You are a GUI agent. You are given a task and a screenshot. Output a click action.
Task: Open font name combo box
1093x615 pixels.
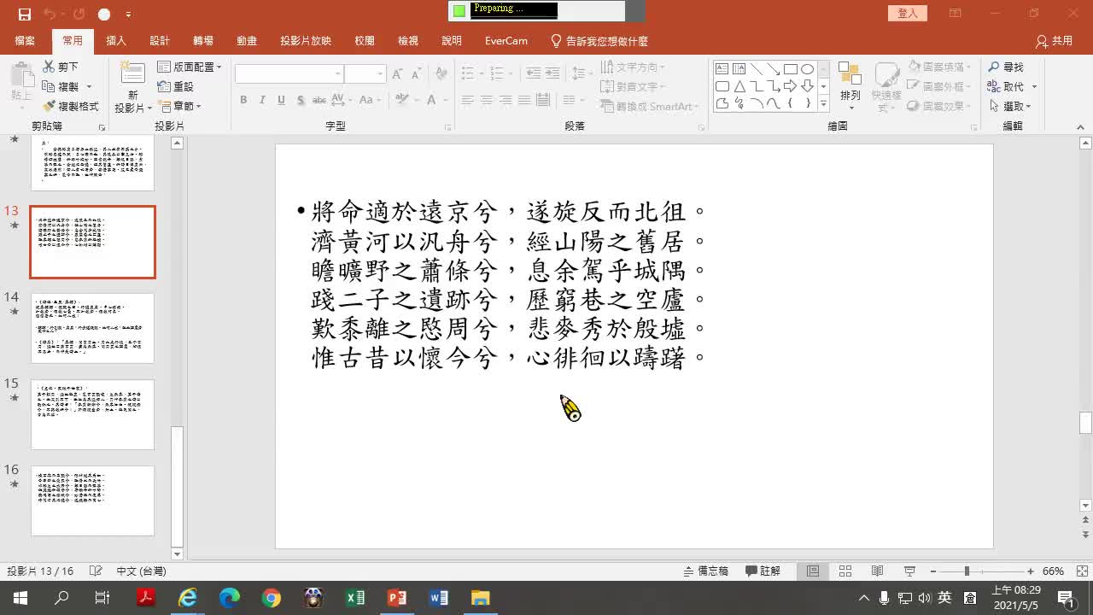click(x=289, y=74)
